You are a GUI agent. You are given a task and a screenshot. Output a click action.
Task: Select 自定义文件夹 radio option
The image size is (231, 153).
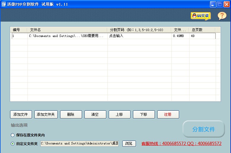12,144
